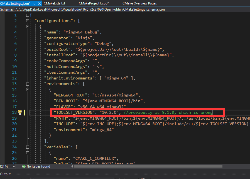Click the lightbulb quick actions icon
This screenshot has width=250, height=179.
tap(20, 112)
